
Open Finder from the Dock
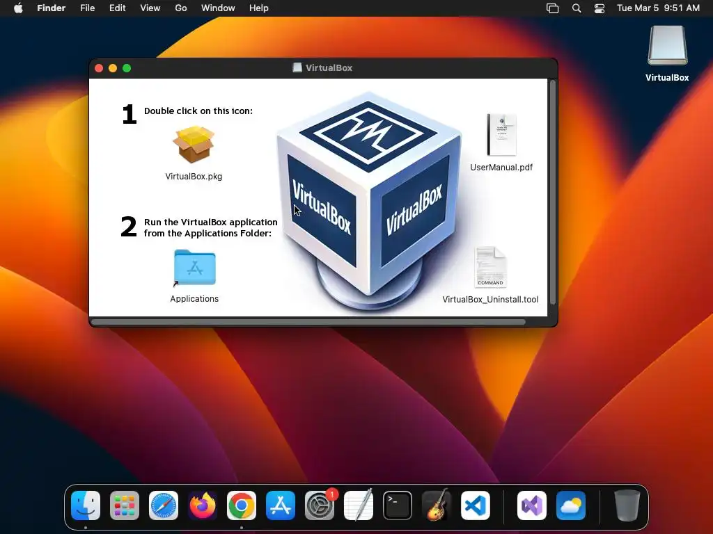point(86,505)
